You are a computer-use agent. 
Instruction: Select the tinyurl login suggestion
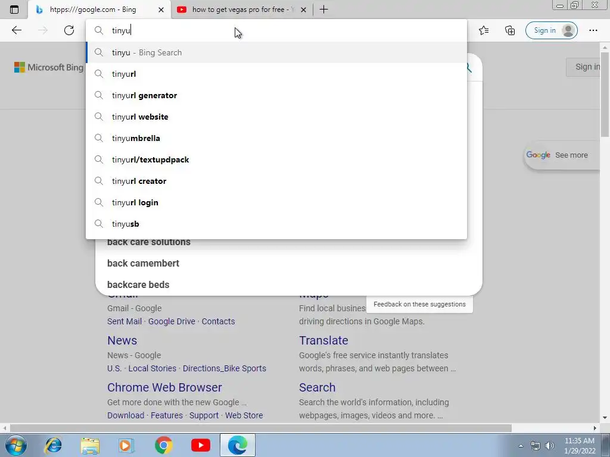[276, 202]
